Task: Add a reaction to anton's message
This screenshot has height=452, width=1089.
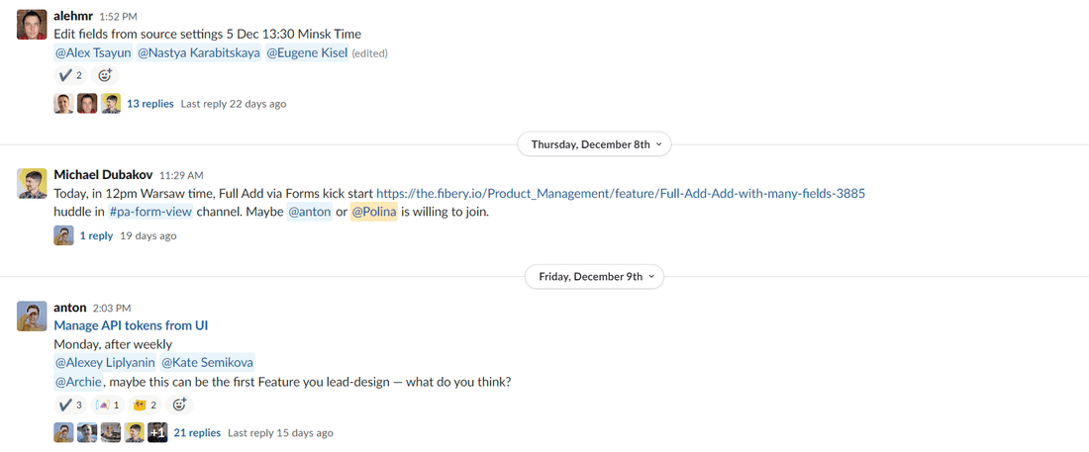Action: click(x=179, y=405)
